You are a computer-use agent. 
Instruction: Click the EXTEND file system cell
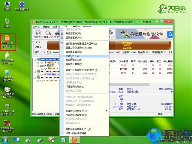pyautogui.click(x=123, y=69)
